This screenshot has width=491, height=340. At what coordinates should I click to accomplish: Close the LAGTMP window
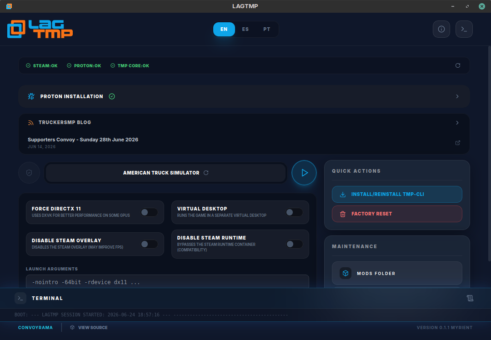click(481, 6)
